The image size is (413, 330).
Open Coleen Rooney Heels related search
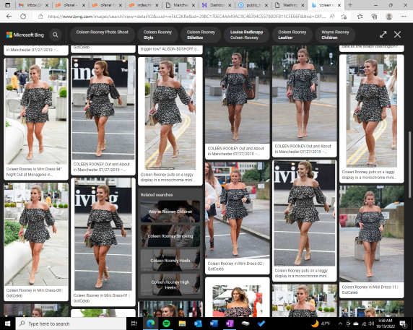(170, 261)
